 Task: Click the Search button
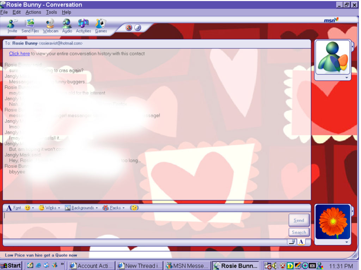click(x=299, y=232)
